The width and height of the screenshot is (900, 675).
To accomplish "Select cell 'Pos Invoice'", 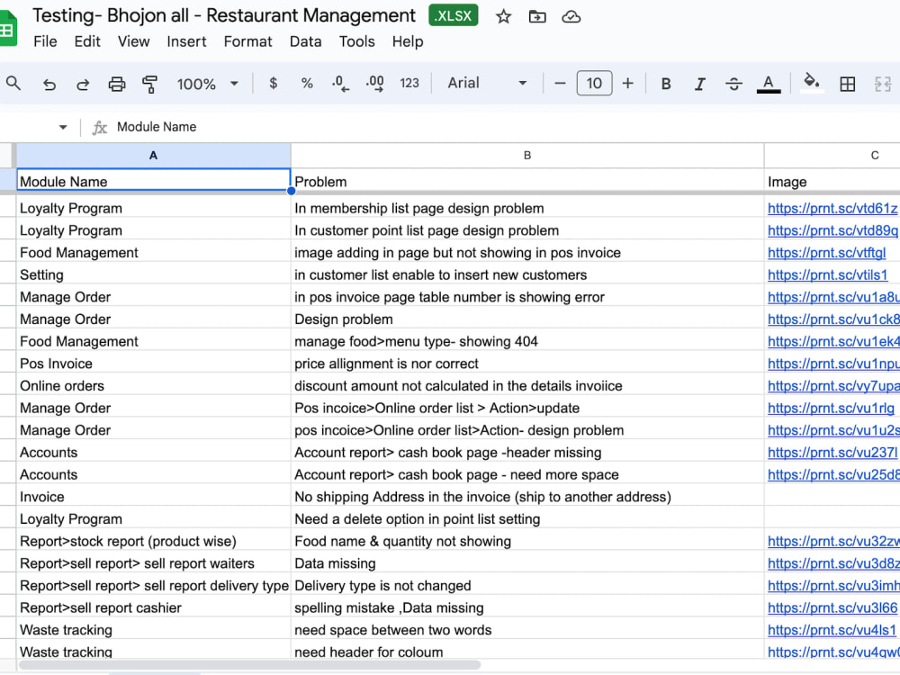I will point(153,364).
